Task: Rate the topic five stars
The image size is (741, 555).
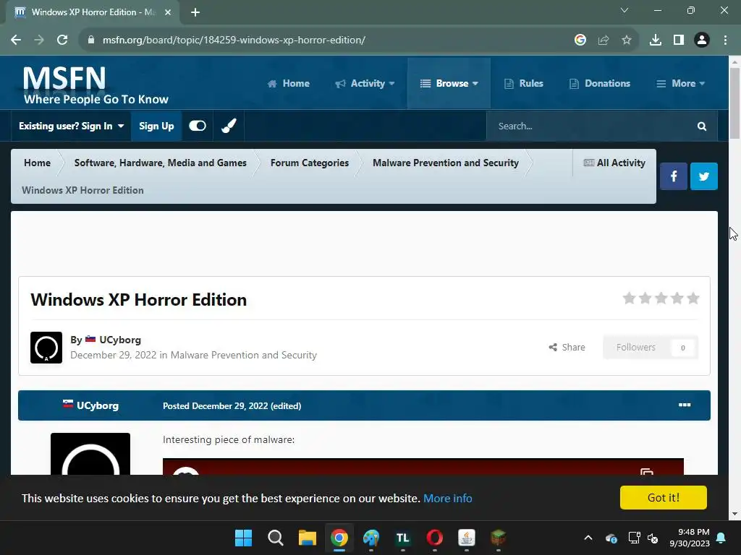Action: 693,298
